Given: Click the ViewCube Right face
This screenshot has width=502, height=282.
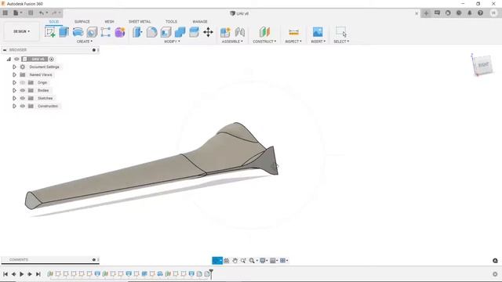Looking at the screenshot, I should (x=483, y=65).
